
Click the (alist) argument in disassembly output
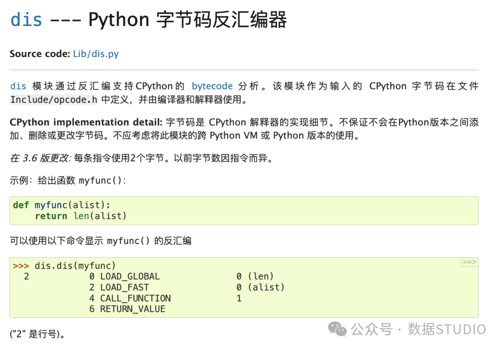(x=266, y=287)
